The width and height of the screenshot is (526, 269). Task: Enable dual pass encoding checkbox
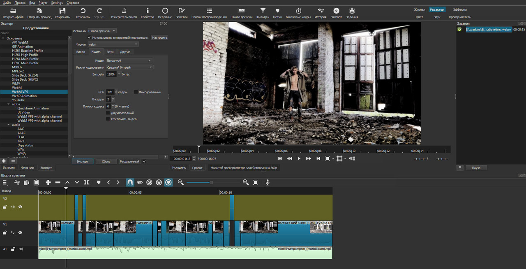[108, 113]
